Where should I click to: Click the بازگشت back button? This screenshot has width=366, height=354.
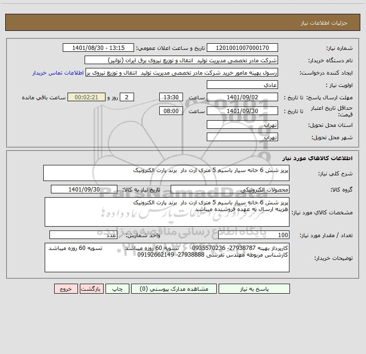click(x=91, y=289)
